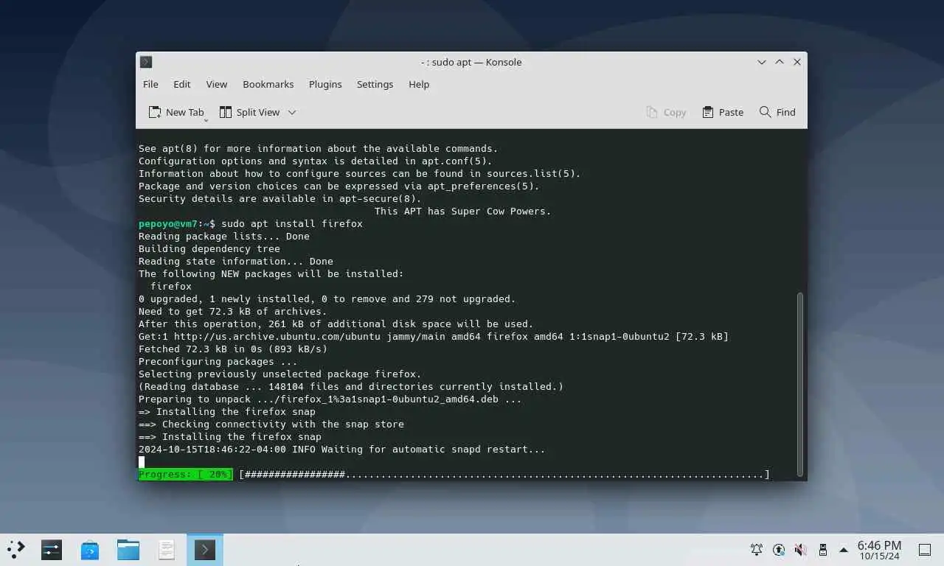Screen dimensions: 944x566
Task: Click the muted volume tray icon
Action: [801, 550]
